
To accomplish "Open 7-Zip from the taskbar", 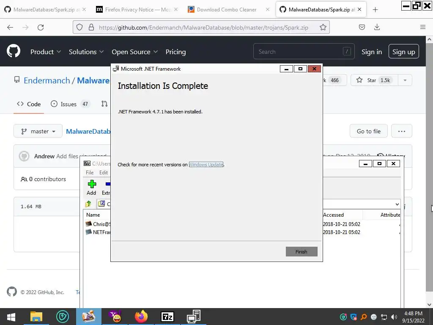I will [x=167, y=317].
